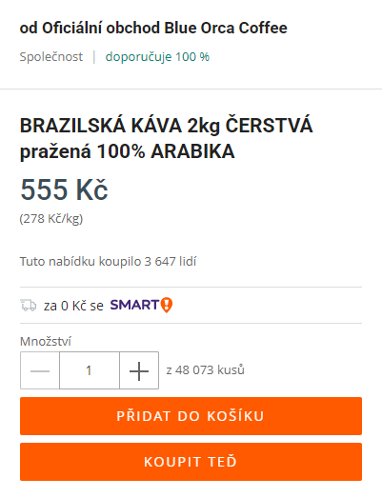Click the '100% ARABIKA' part of title
Viewport: 382px width, 498px height.
click(x=166, y=151)
